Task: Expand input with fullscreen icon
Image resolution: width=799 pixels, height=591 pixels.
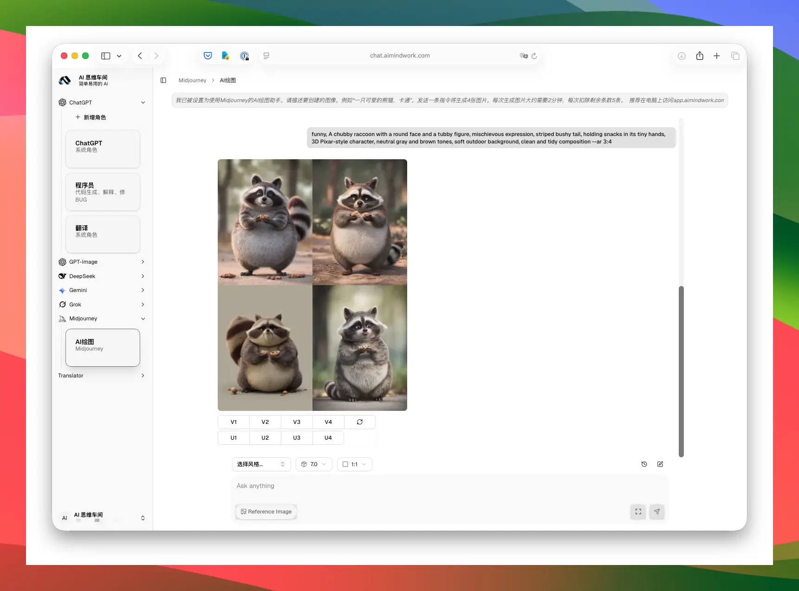Action: pos(638,512)
